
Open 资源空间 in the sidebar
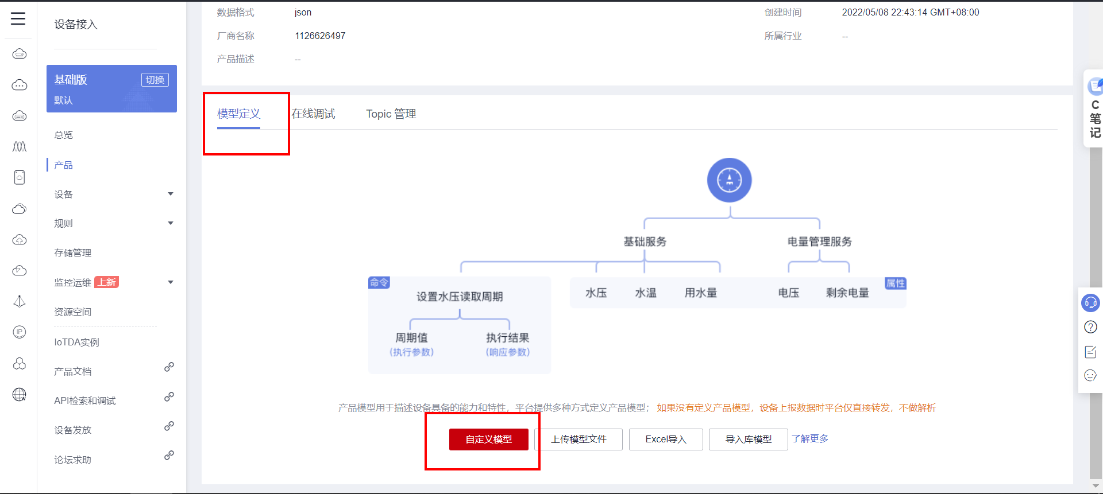pos(72,312)
